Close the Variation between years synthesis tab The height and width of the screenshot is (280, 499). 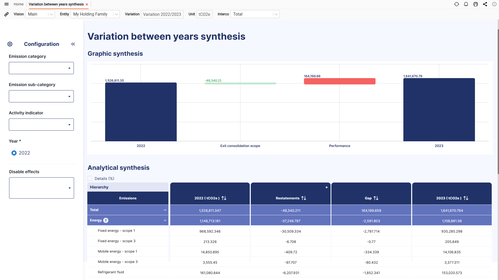pyautogui.click(x=87, y=4)
